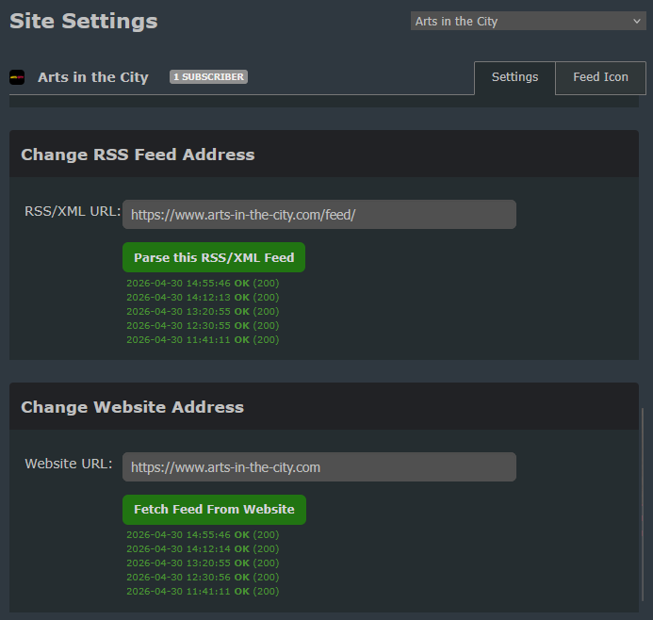The height and width of the screenshot is (620, 653).
Task: Select the 14:12:13 RSS parse log entry
Action: (203, 298)
